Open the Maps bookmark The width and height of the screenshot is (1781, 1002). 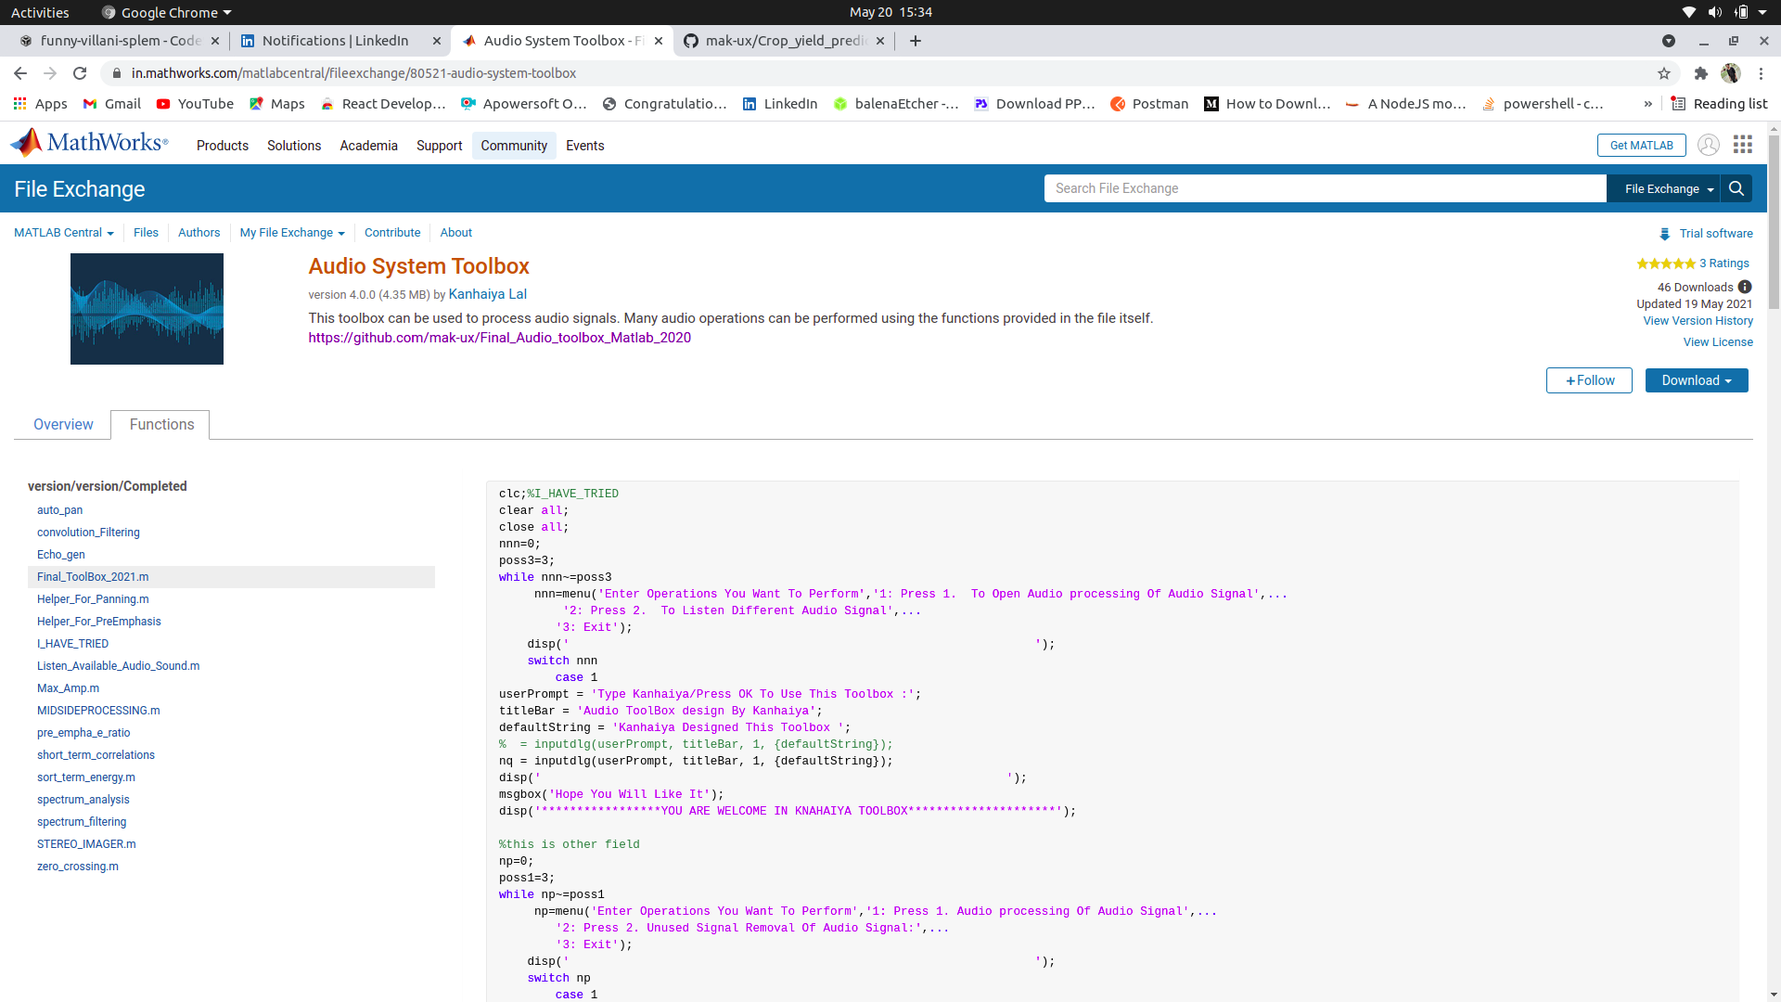coord(276,104)
